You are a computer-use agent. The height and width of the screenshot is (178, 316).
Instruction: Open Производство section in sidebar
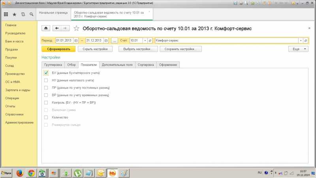point(15,74)
